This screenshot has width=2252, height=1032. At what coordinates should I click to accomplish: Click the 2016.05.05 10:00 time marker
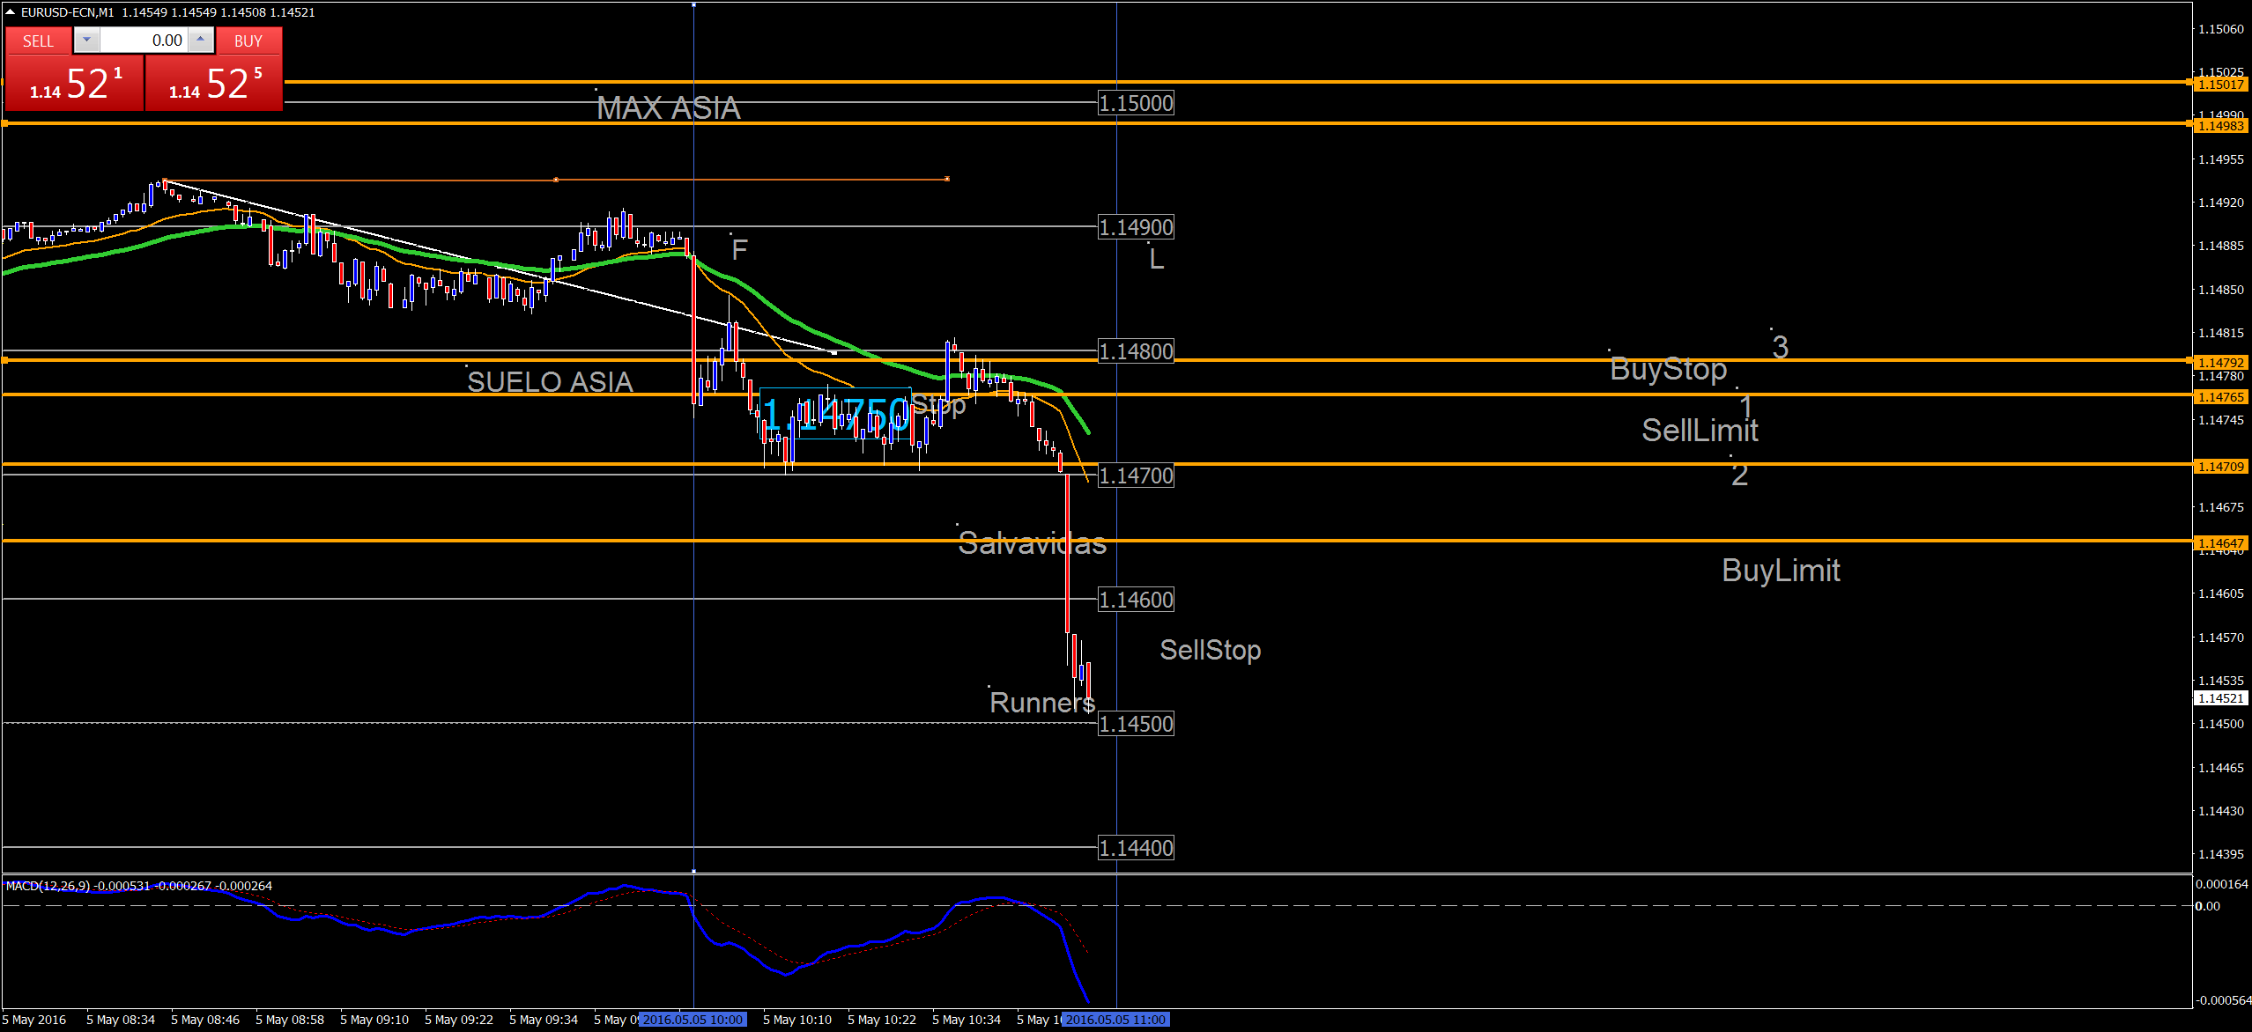tap(693, 1020)
